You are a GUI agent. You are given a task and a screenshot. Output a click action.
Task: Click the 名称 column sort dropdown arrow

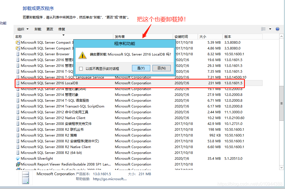[x=63, y=35]
